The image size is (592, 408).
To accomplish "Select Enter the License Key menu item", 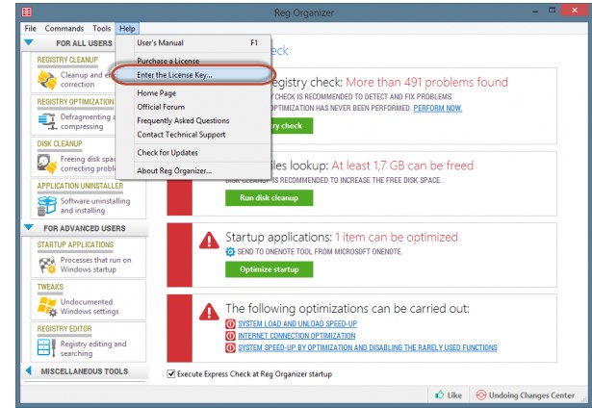I will pos(193,75).
